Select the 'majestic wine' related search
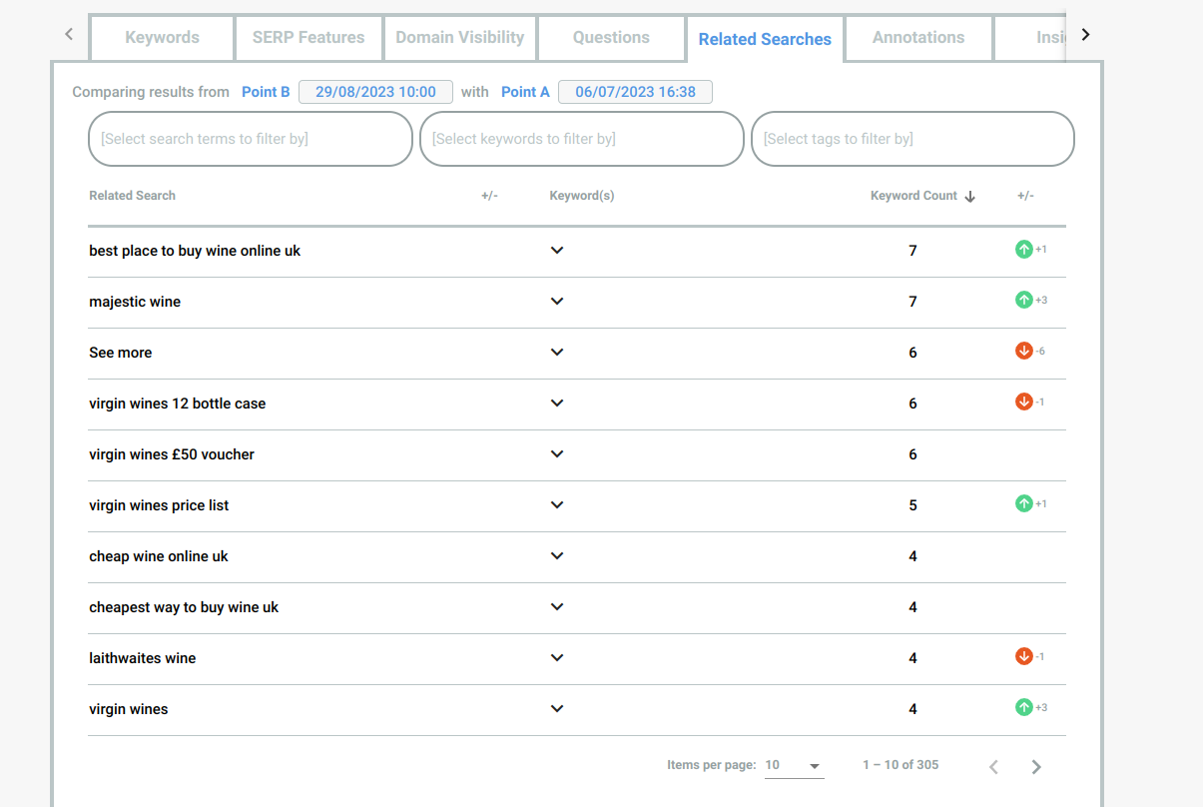Viewport: 1203px width, 807px height. pyautogui.click(x=135, y=302)
